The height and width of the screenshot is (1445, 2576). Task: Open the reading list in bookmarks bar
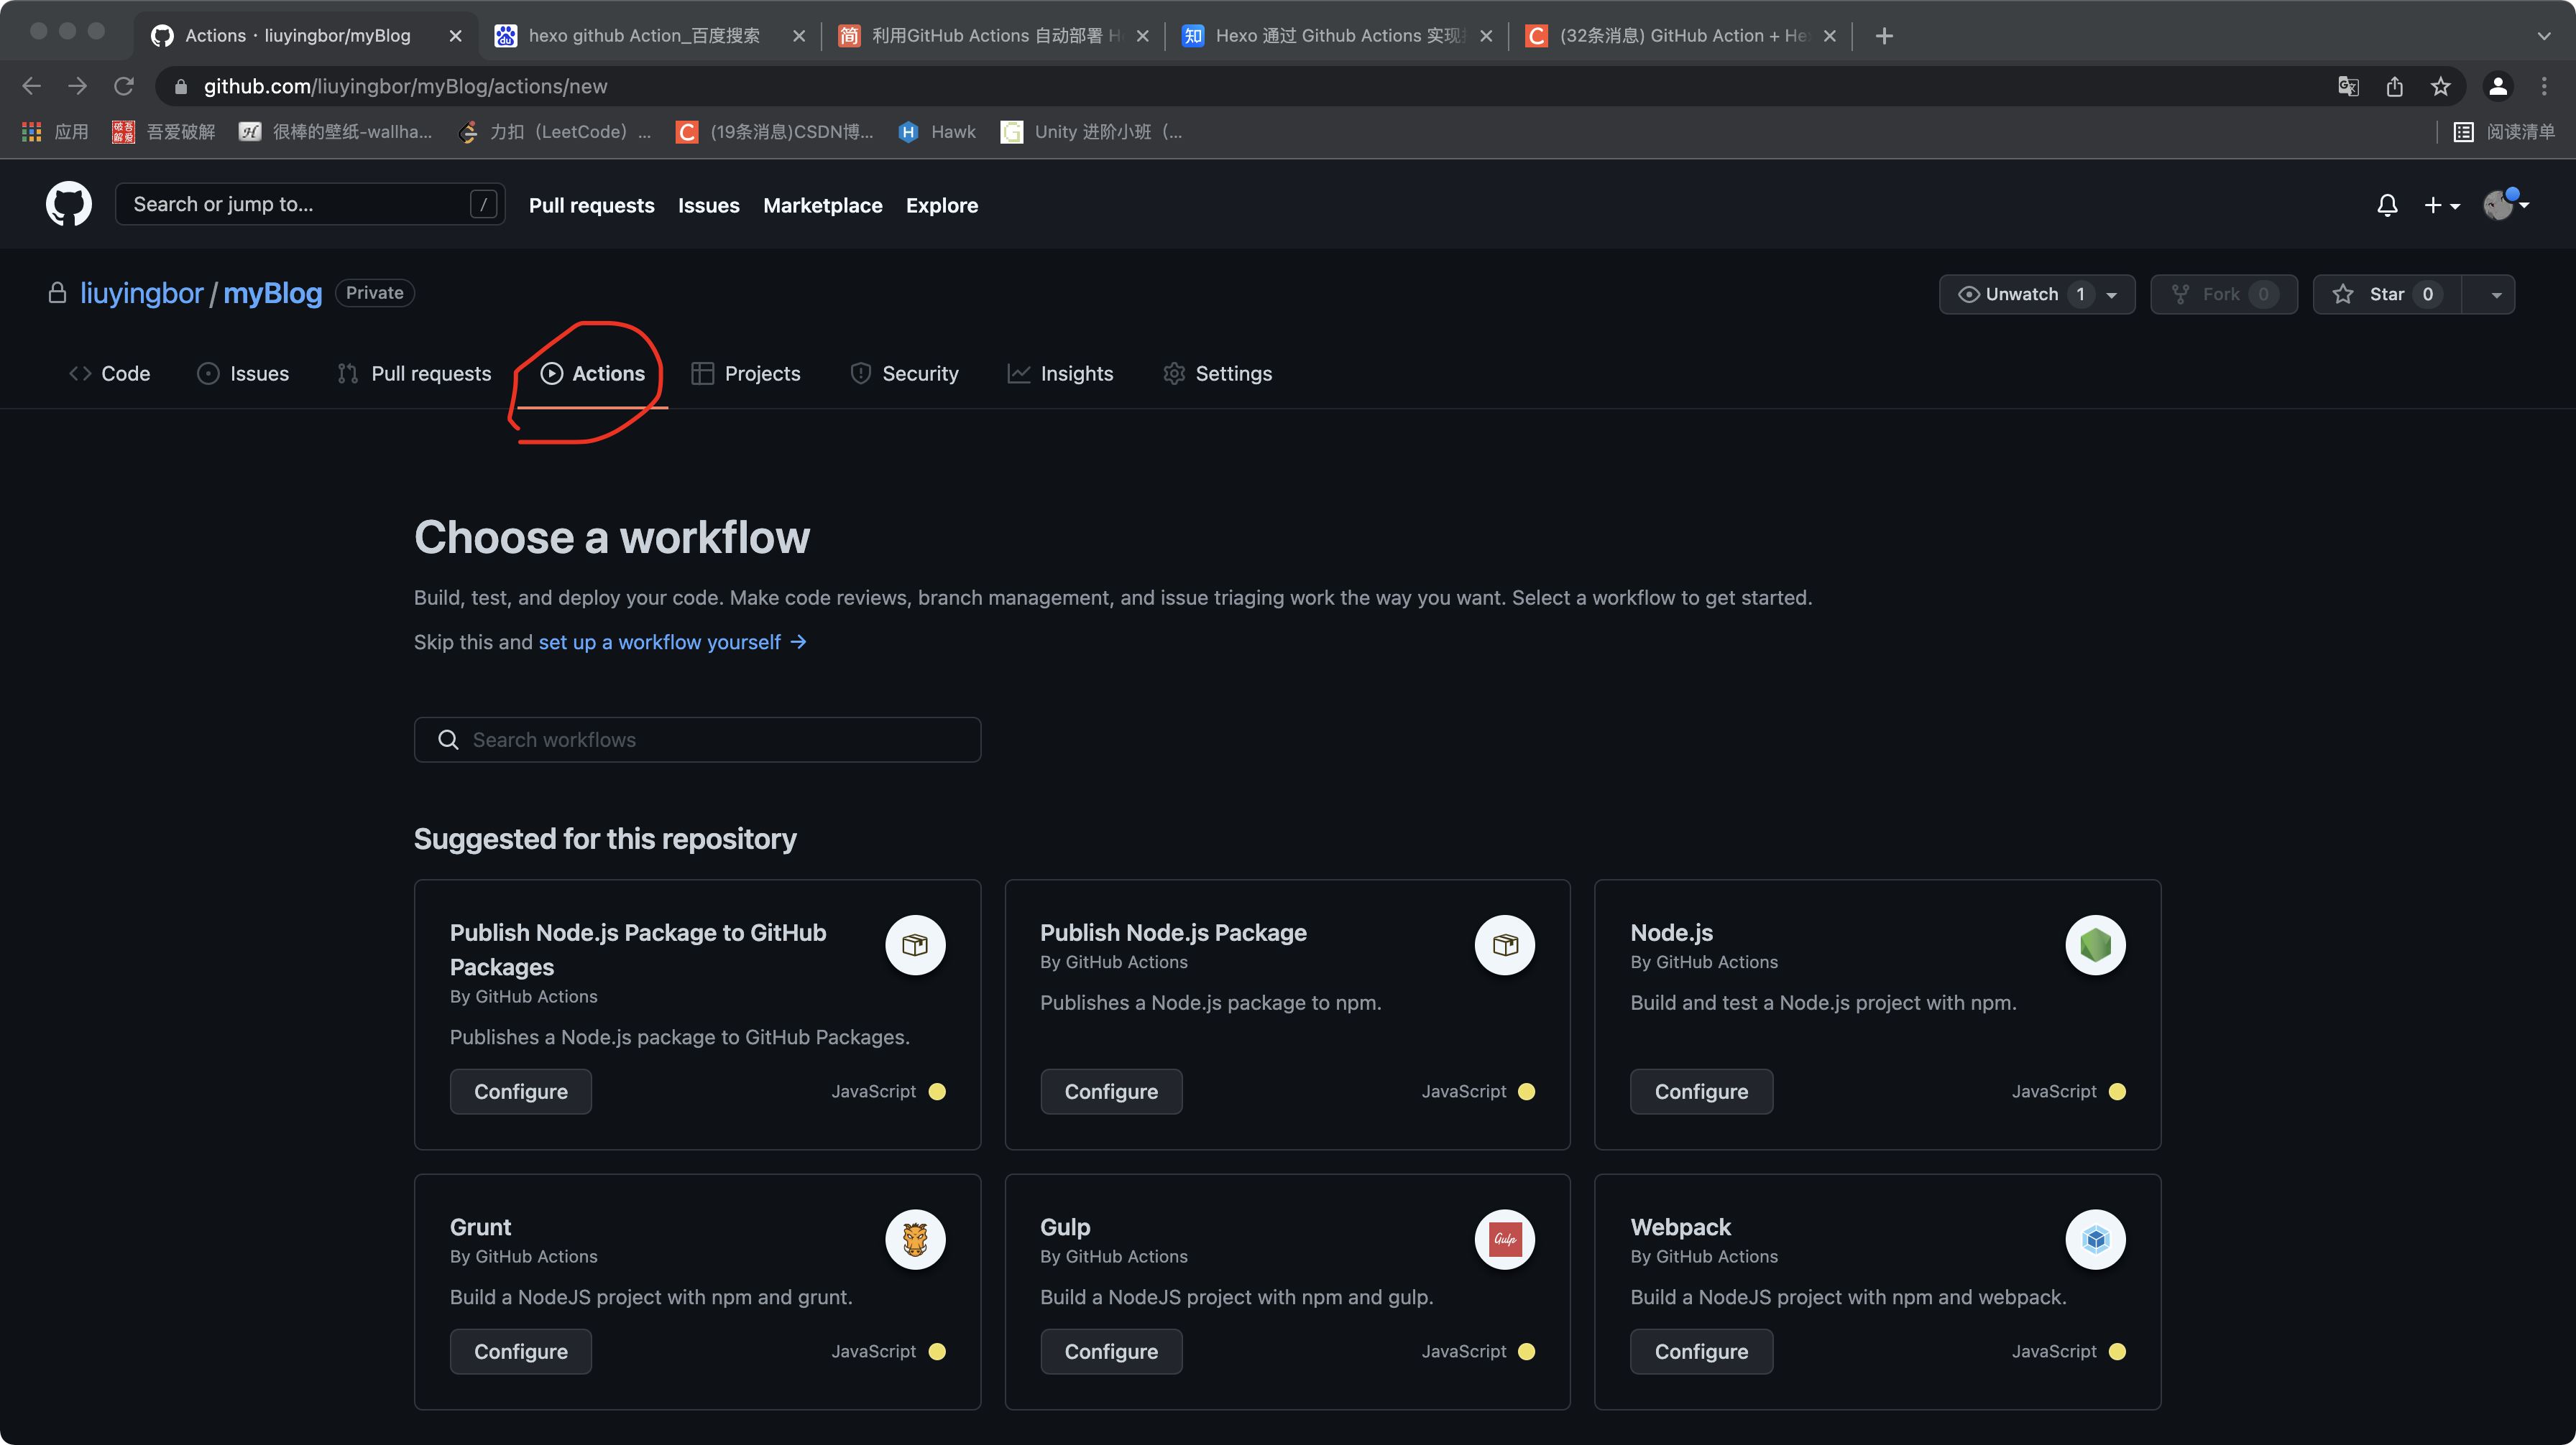(2504, 132)
